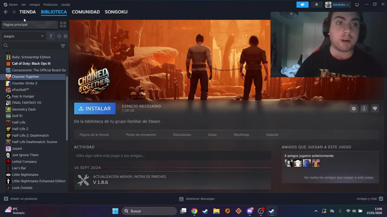387x217 pixels.
Task: Open the Juegos category dropdown
Action: (24, 36)
